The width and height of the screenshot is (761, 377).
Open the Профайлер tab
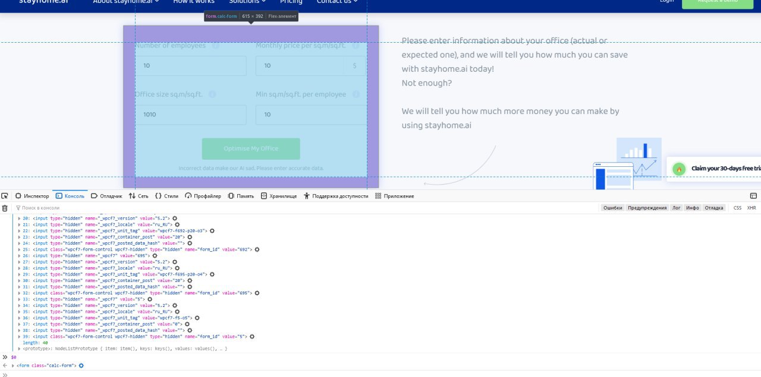(203, 196)
